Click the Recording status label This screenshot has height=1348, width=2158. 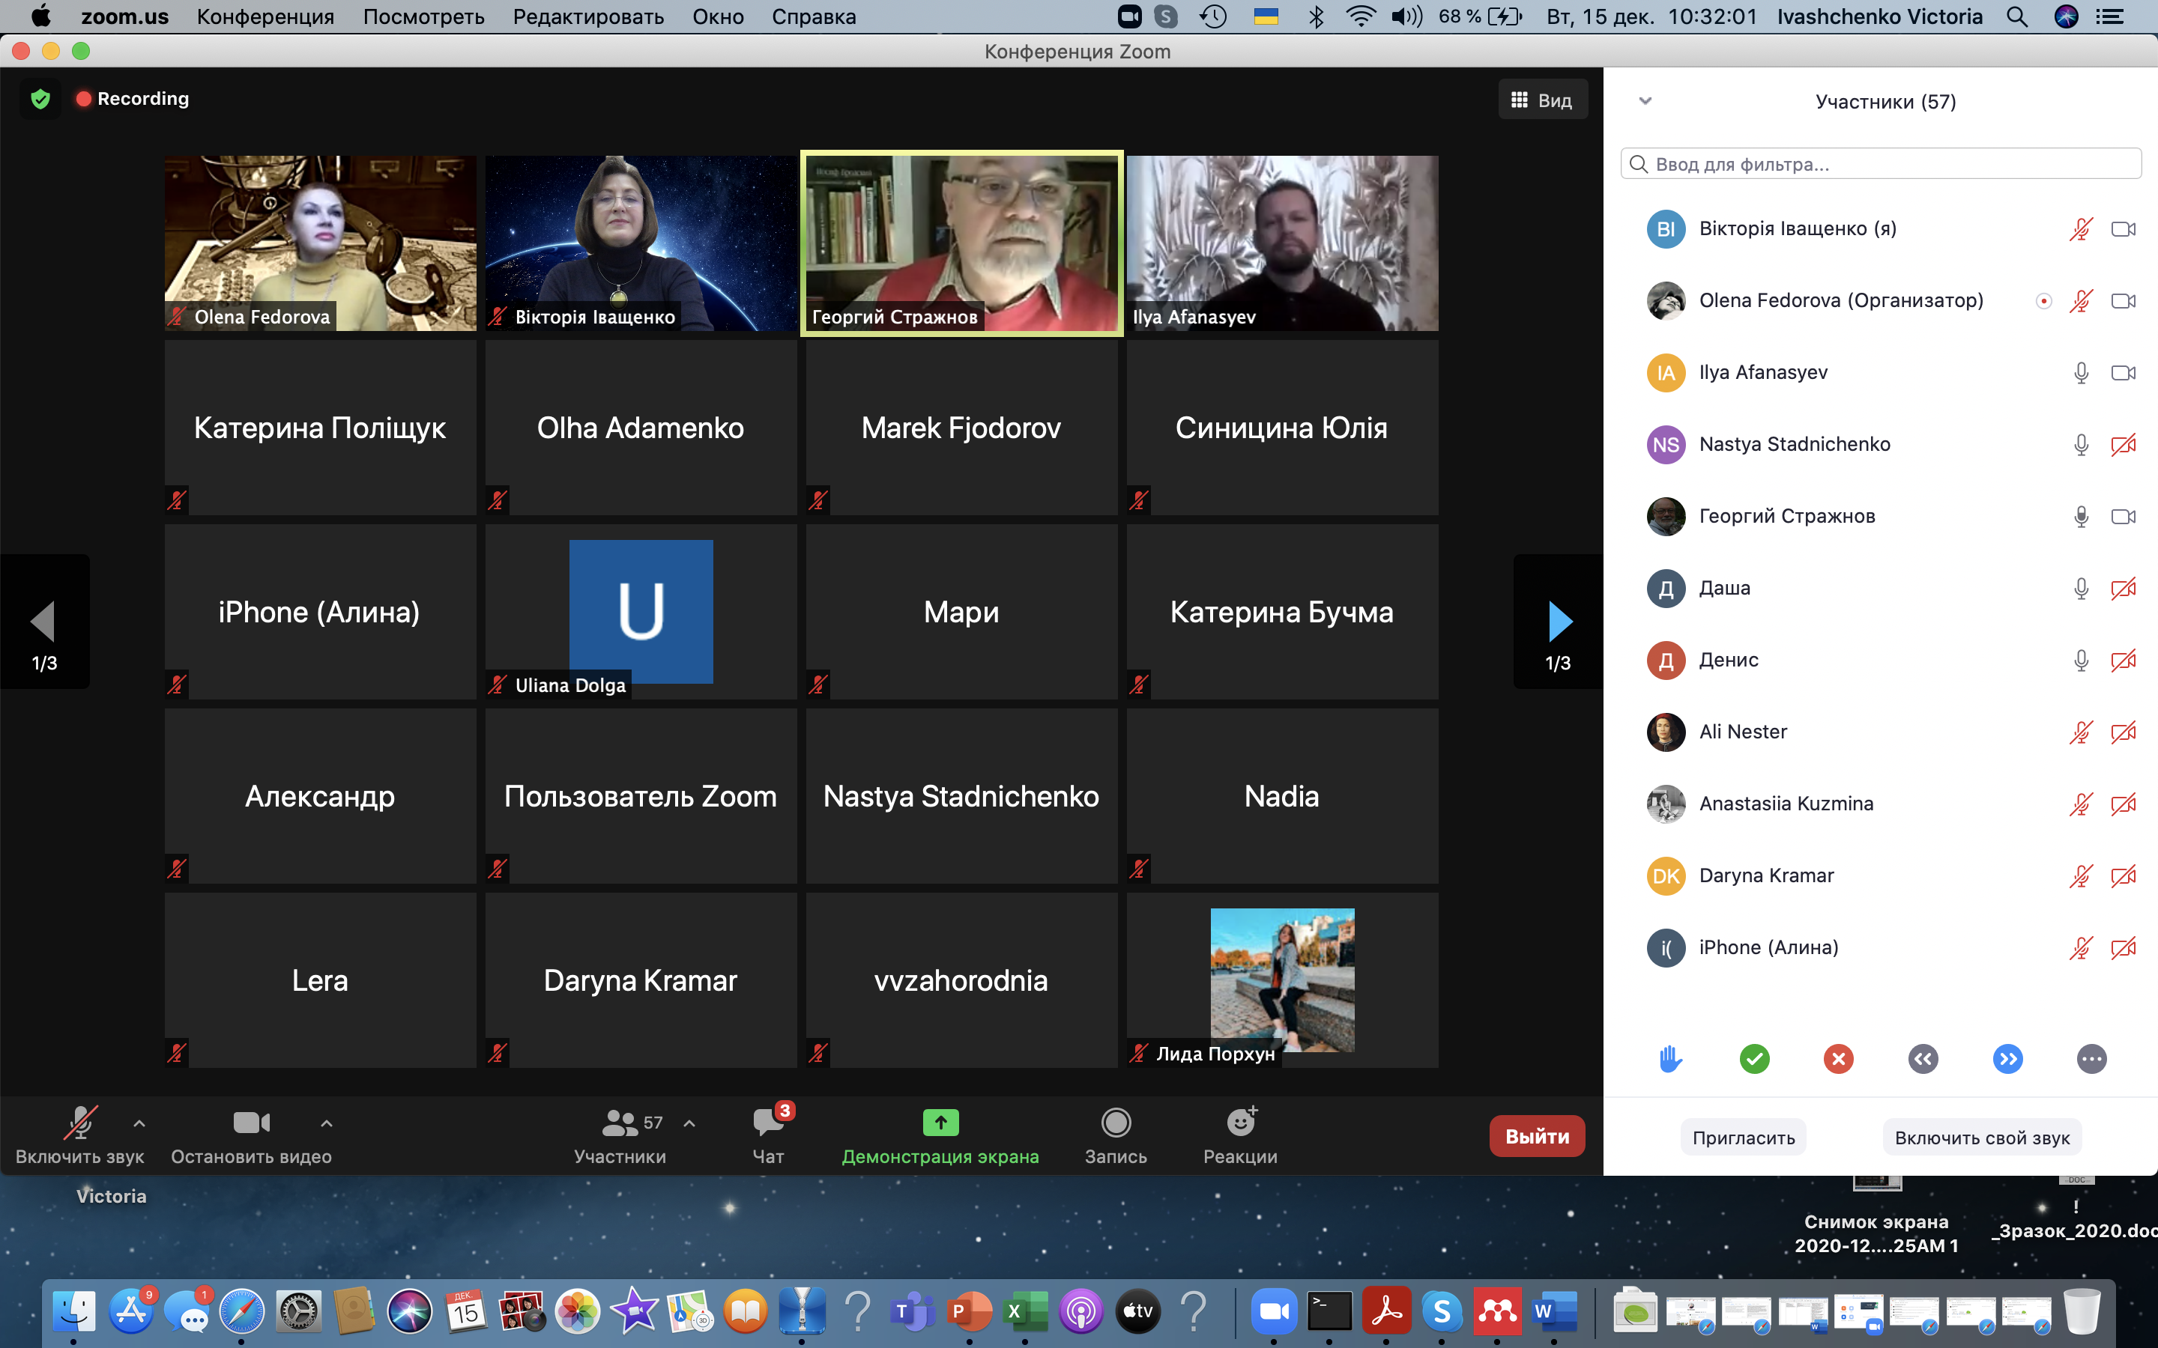point(142,99)
